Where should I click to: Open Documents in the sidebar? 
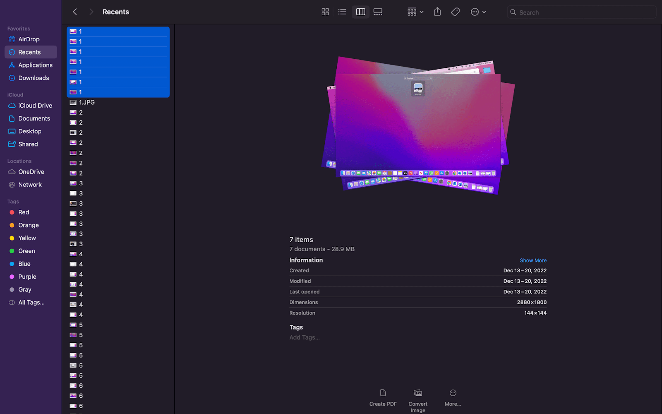click(31, 118)
